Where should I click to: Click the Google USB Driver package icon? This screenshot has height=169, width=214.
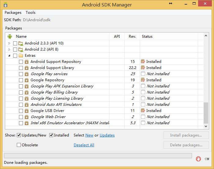pyautogui.click(x=27, y=111)
